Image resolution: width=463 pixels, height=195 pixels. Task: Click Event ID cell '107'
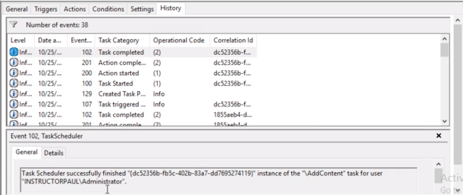87,104
